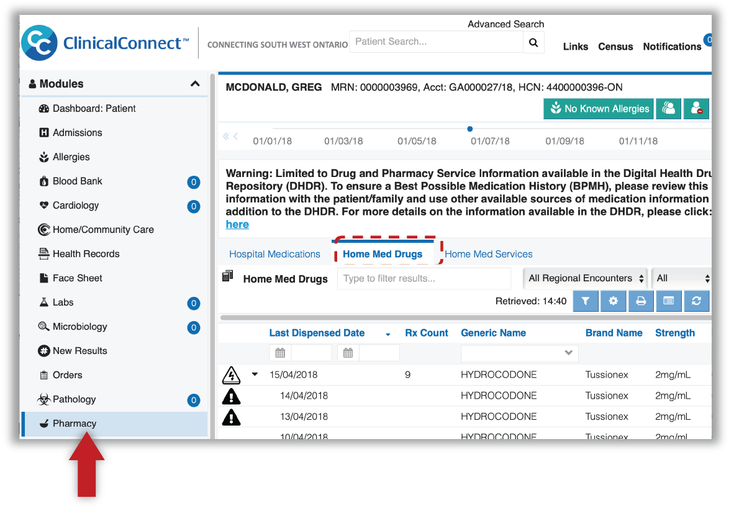Screen dimensions: 734x508
Task: Open the calendar picker under Last Dispensed Date
Action: tap(279, 352)
